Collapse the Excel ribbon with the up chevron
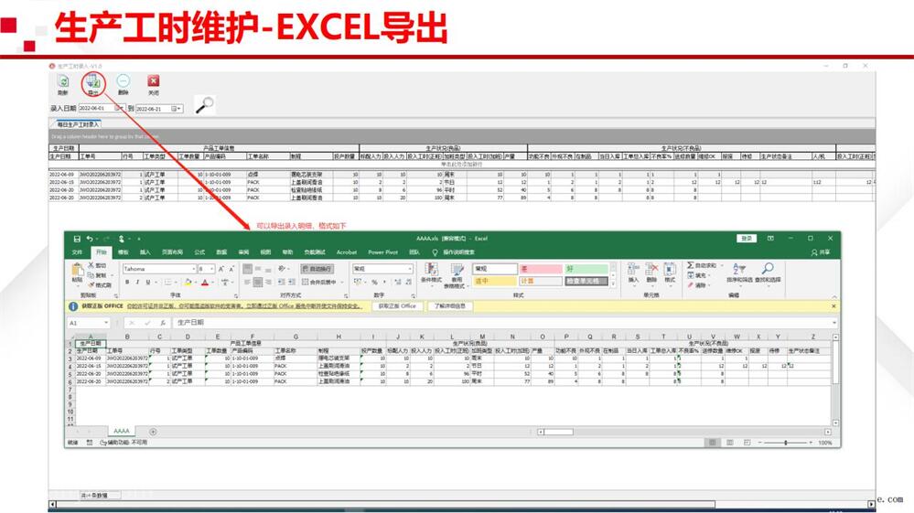Image resolution: width=914 pixels, height=513 pixels. point(834,296)
